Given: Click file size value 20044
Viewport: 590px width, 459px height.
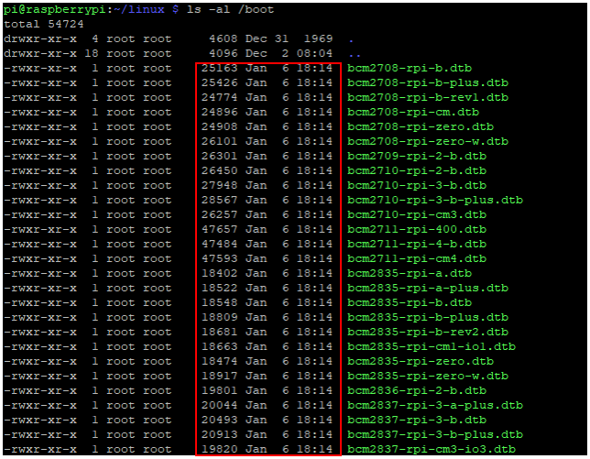Looking at the screenshot, I should click(x=219, y=406).
